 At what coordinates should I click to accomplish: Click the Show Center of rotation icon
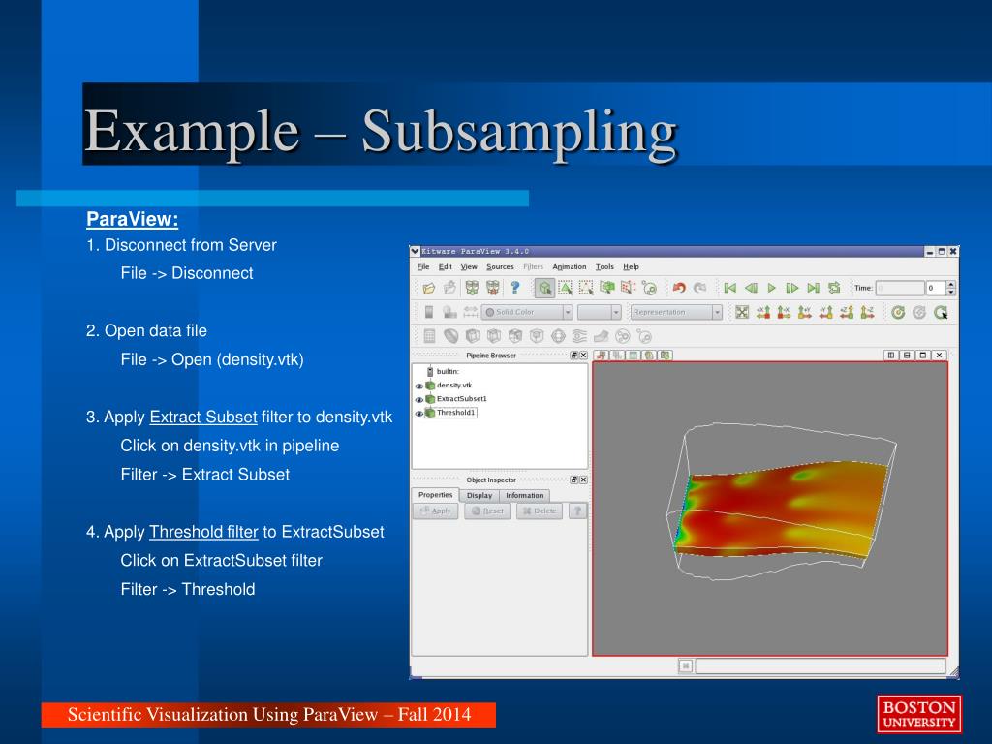point(898,312)
